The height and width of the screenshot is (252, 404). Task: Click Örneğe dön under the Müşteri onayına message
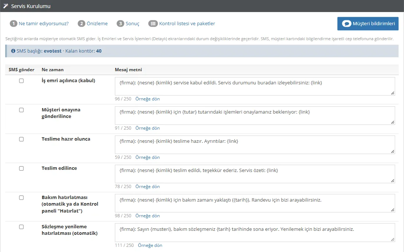coord(147,128)
